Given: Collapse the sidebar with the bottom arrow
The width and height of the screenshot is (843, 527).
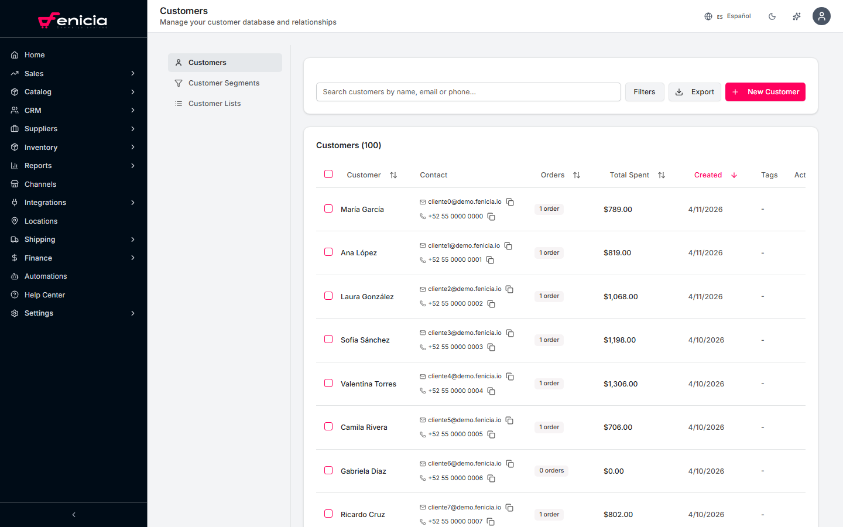Looking at the screenshot, I should (74, 515).
